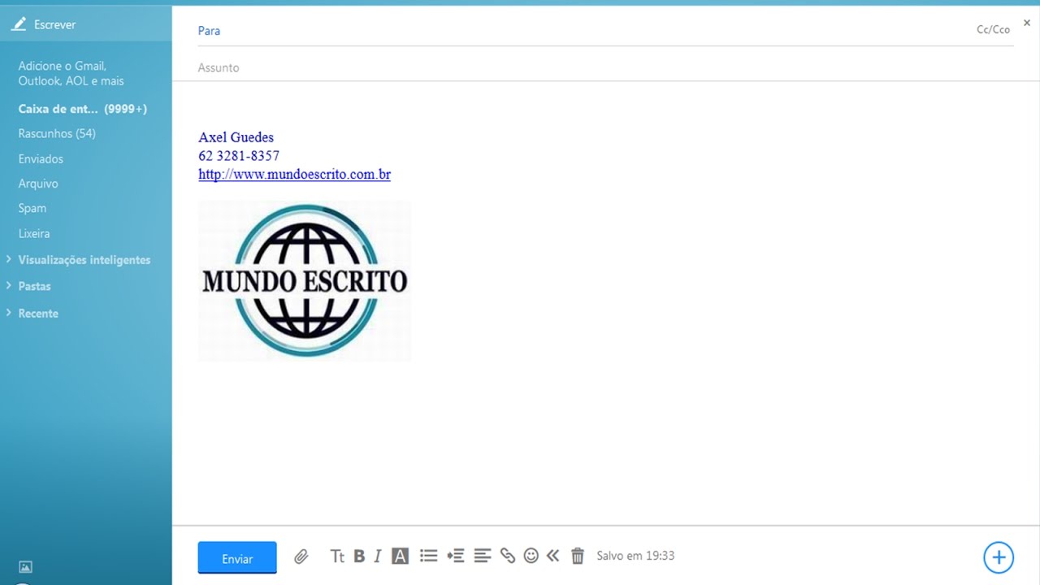Open the Caixa de entrada folder
Viewport: 1040px width, 585px height.
(x=82, y=109)
